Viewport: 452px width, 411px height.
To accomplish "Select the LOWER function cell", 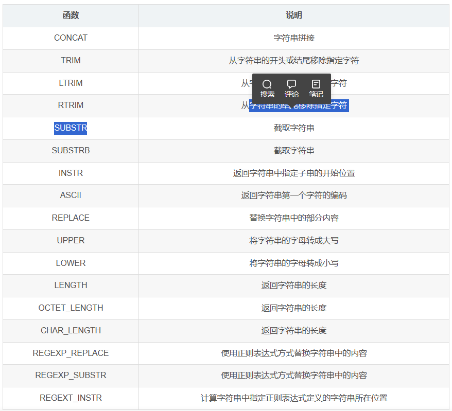I will (x=71, y=263).
